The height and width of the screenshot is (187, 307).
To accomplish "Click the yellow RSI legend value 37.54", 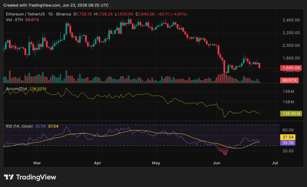I will pos(53,126).
